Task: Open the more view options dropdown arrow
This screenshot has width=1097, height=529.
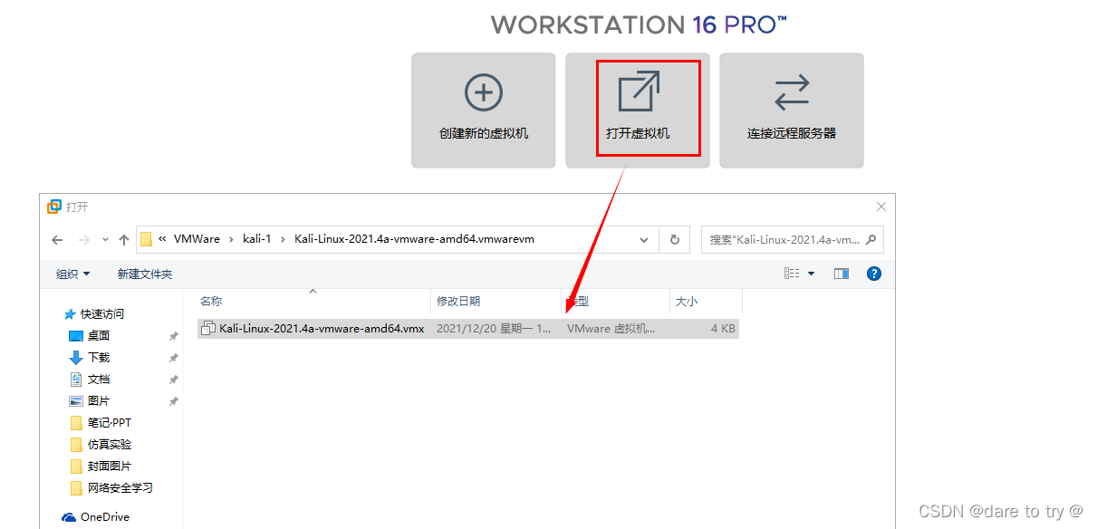Action: pos(811,274)
